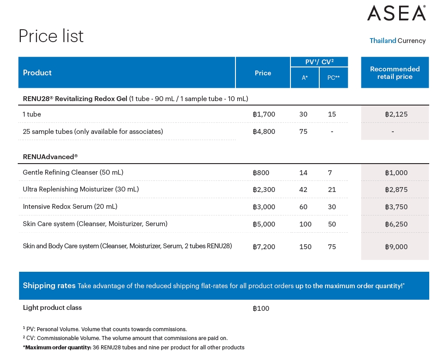Image resolution: width=435 pixels, height=360 pixels.
Task: Click the ฿4,800 price
Action: tap(264, 132)
